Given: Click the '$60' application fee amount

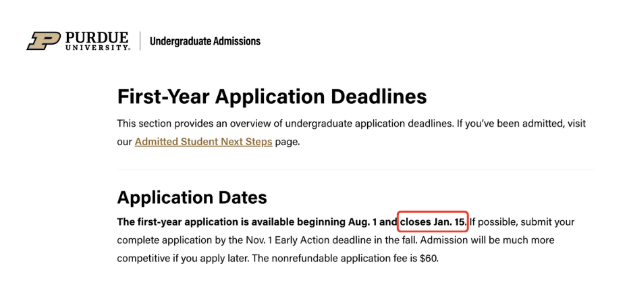Looking at the screenshot, I should [427, 257].
